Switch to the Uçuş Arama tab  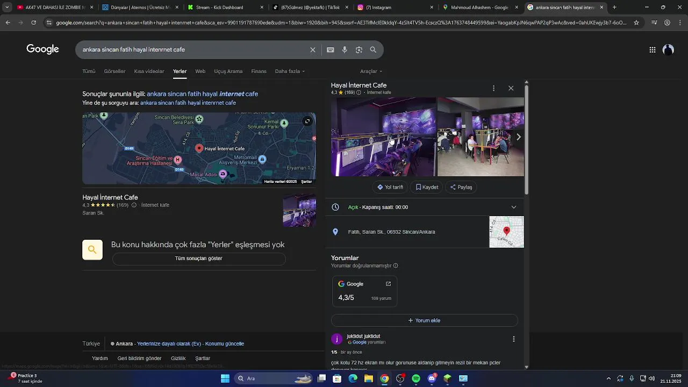pyautogui.click(x=228, y=71)
